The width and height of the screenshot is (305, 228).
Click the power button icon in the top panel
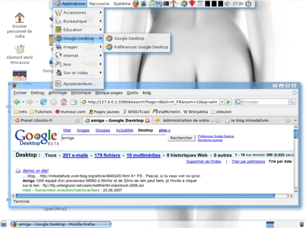[x=248, y=4]
